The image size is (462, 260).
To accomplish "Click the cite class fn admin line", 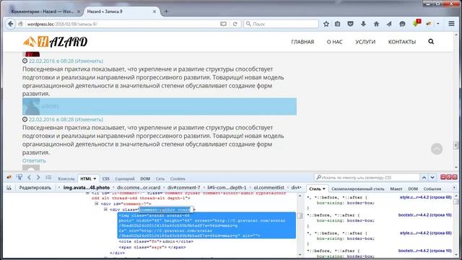I will [x=156, y=241].
